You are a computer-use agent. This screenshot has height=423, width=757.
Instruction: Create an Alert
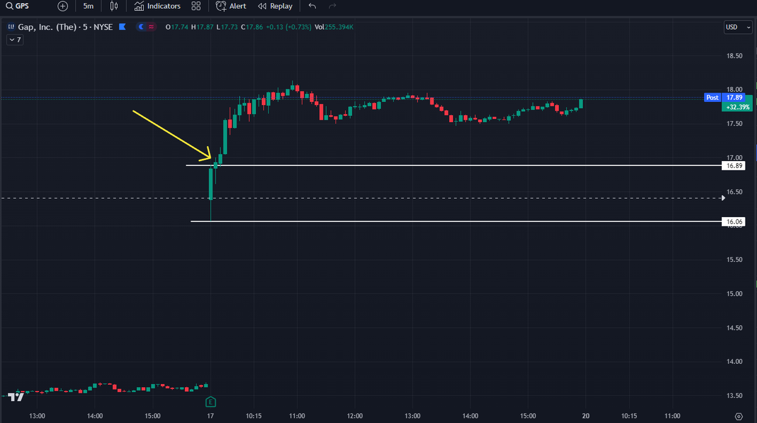(x=231, y=6)
